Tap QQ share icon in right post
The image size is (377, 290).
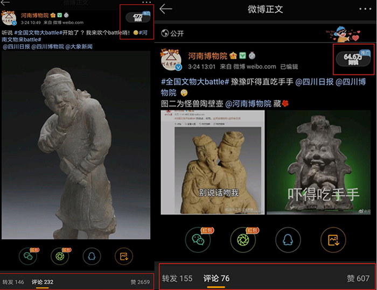tap(288, 239)
